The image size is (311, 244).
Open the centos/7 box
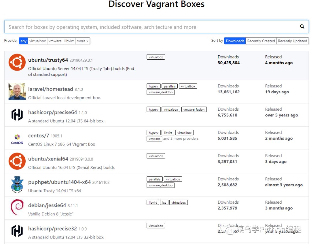point(39,136)
